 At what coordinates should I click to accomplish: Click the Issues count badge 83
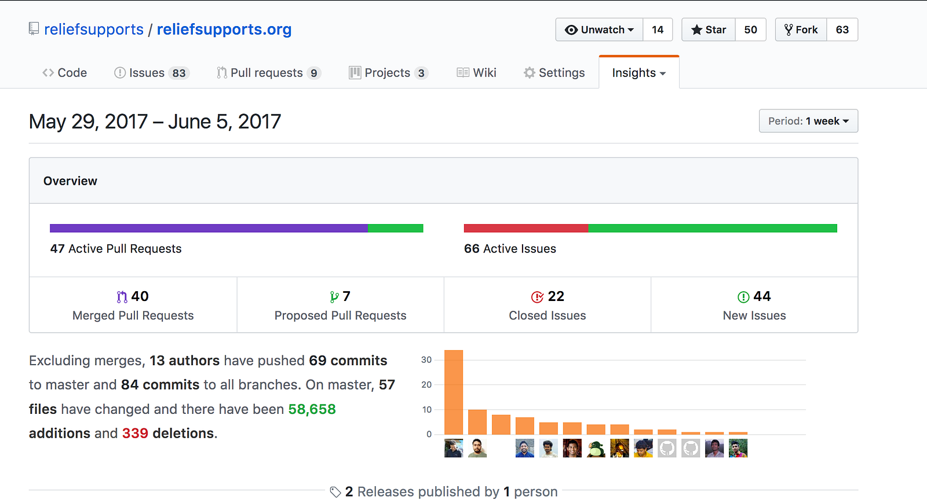179,73
